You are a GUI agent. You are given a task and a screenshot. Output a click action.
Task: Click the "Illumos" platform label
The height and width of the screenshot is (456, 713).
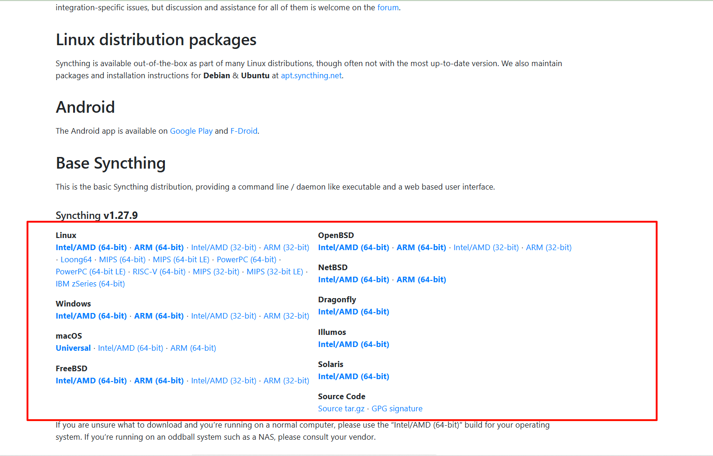332,332
